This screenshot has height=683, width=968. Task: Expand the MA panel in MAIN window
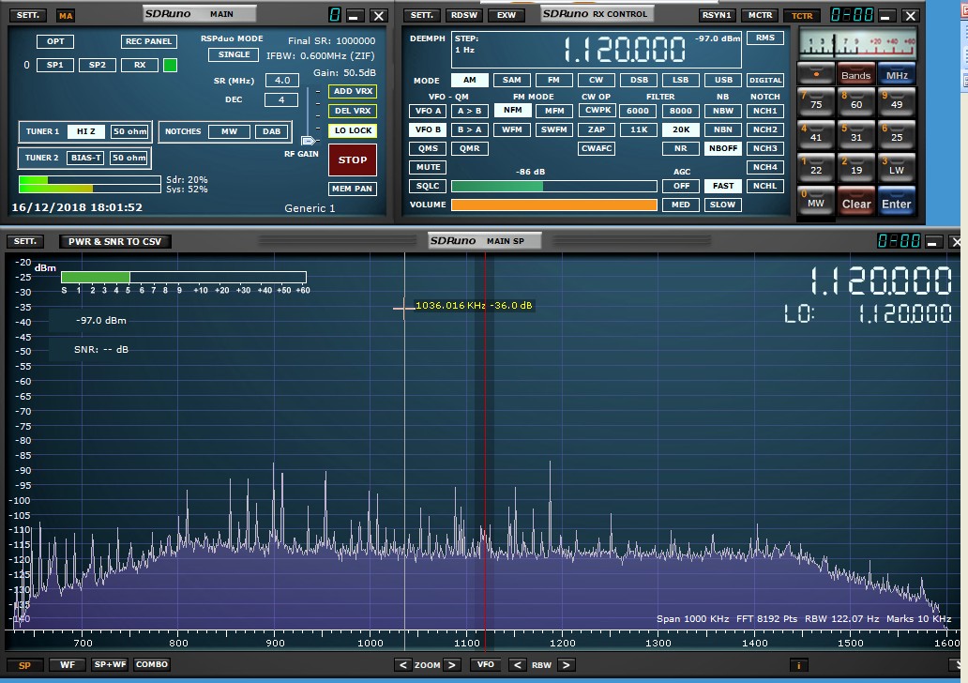click(66, 15)
